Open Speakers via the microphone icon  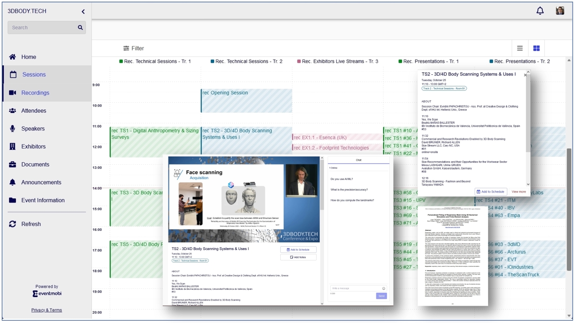(x=12, y=129)
